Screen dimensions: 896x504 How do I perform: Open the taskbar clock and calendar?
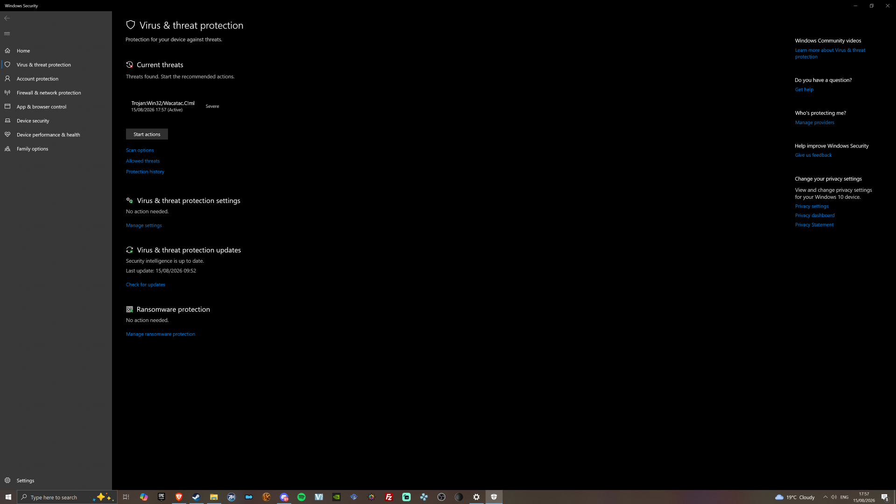tap(864, 497)
